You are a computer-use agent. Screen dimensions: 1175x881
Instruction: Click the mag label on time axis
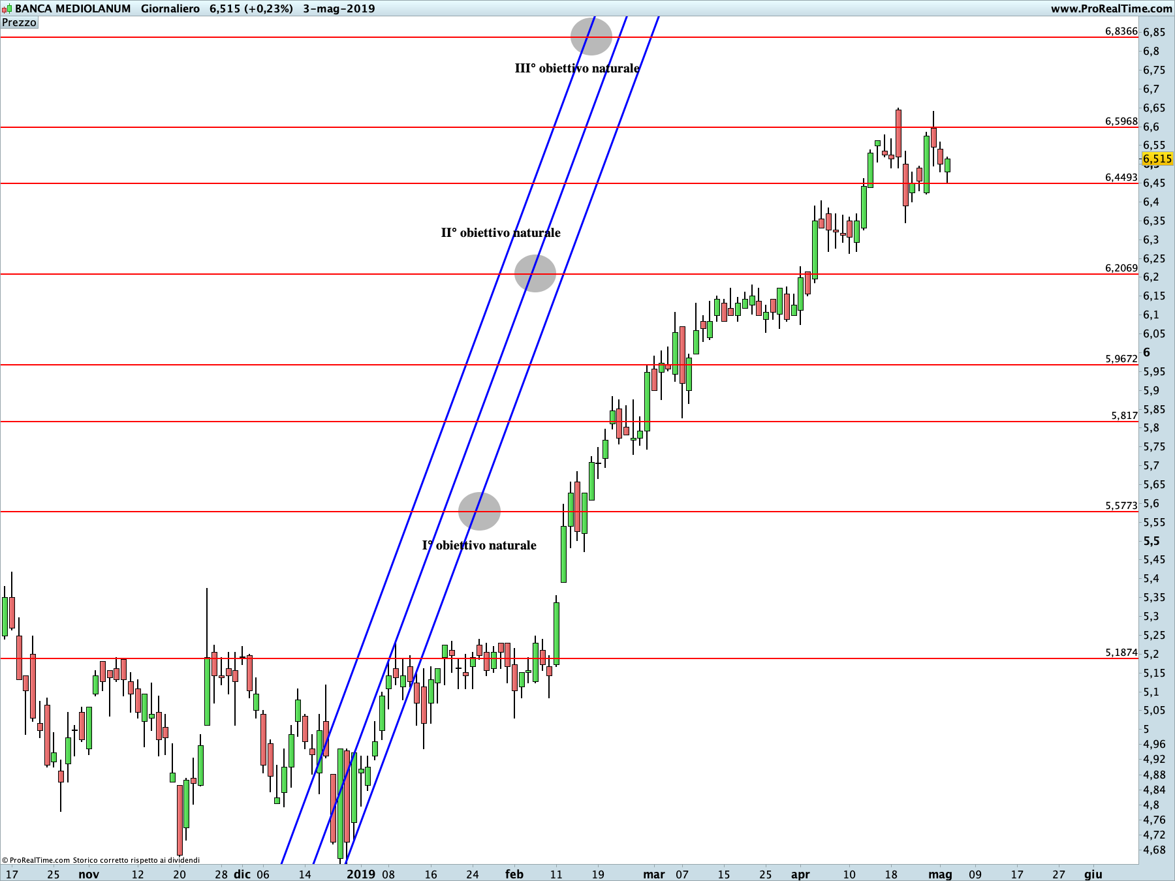941,874
